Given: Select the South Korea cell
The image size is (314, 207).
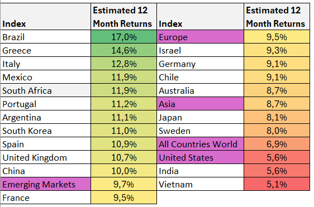Looking at the screenshot, I should tap(46, 131).
